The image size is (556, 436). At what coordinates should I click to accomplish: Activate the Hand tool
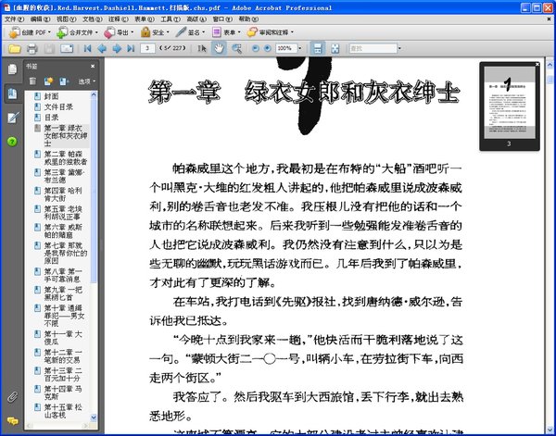(x=219, y=48)
